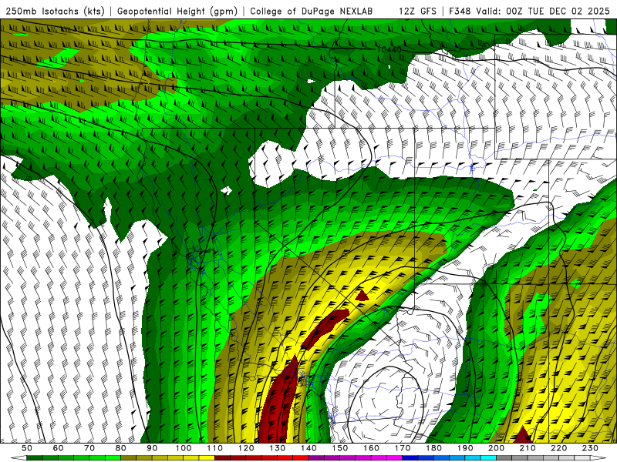Pick the bright magenta swatch just left of 170

point(394,457)
